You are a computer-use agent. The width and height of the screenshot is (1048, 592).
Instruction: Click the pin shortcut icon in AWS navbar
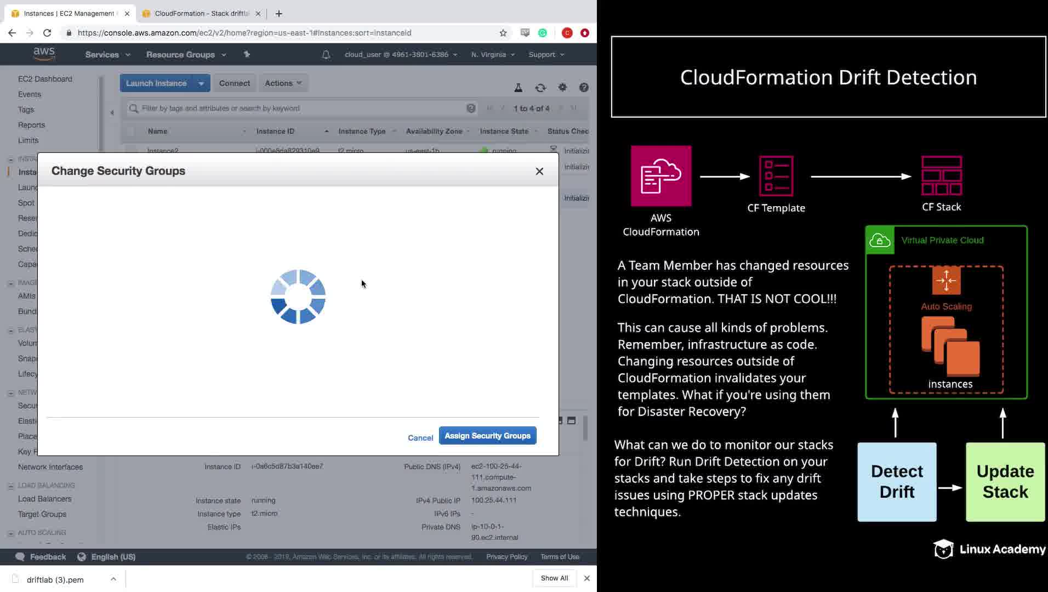tap(247, 54)
